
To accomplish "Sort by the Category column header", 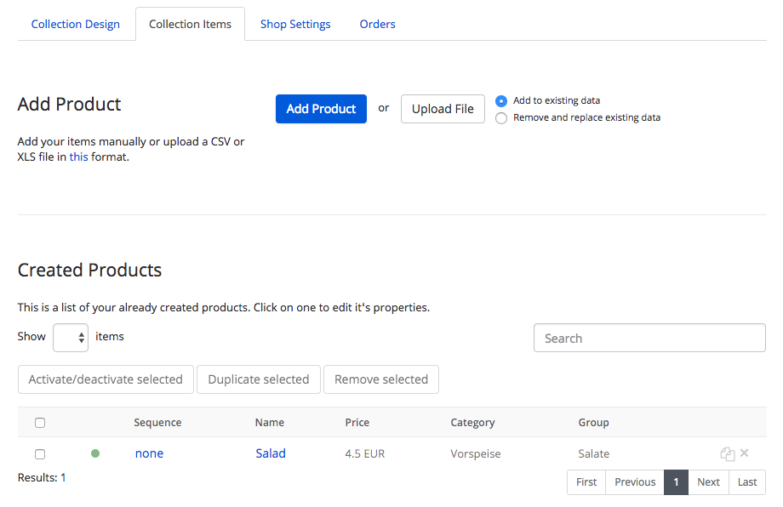I will (472, 423).
